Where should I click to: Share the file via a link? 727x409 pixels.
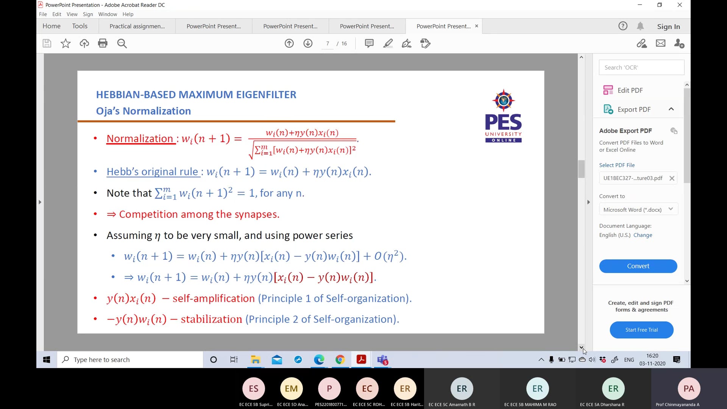click(641, 43)
